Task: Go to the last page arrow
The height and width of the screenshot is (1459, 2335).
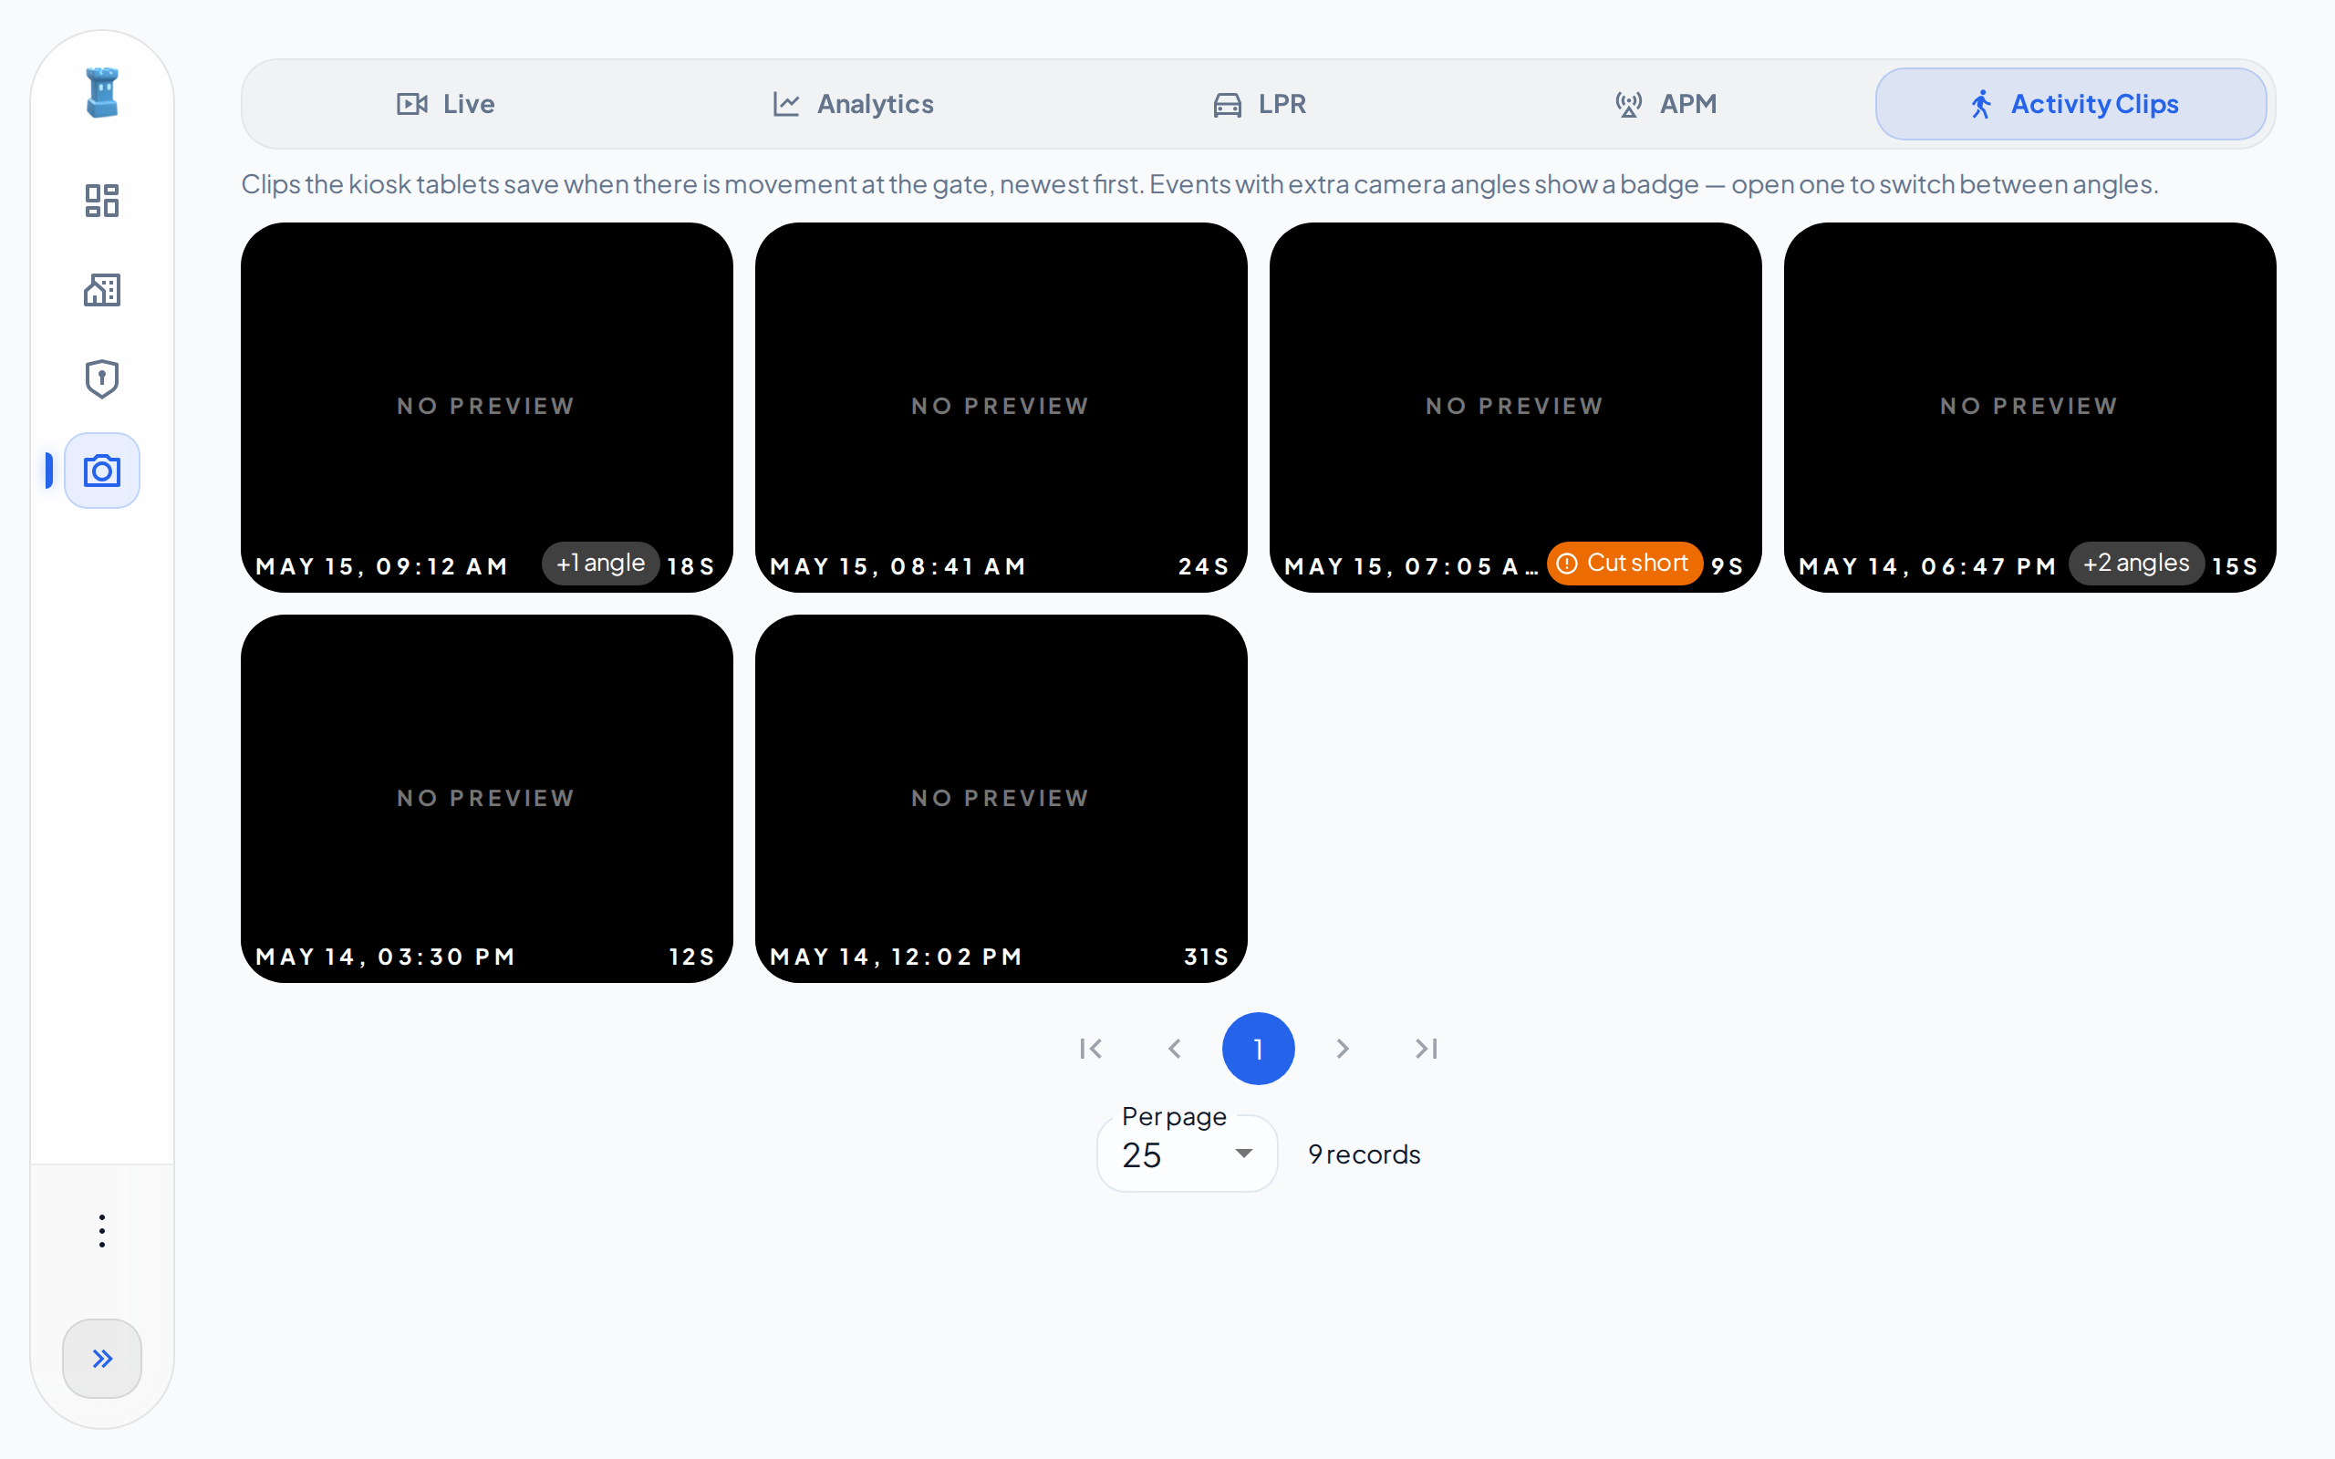Action: 1427,1049
